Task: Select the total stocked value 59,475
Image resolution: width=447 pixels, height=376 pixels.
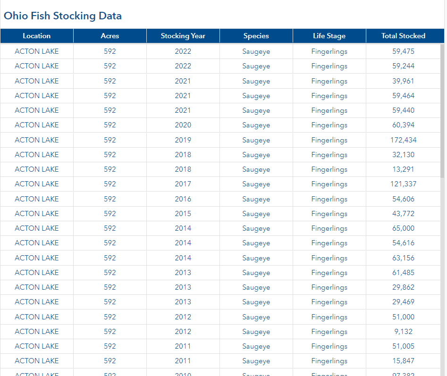Action: click(x=403, y=51)
